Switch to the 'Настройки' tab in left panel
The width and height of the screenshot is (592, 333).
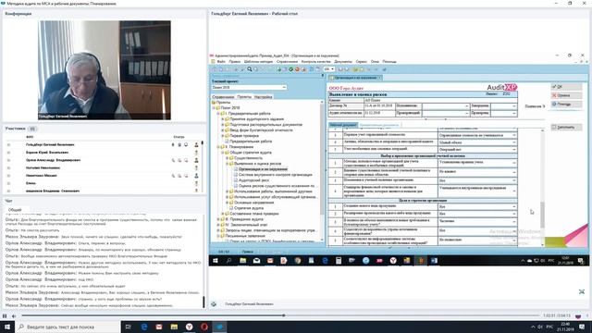[x=263, y=97]
